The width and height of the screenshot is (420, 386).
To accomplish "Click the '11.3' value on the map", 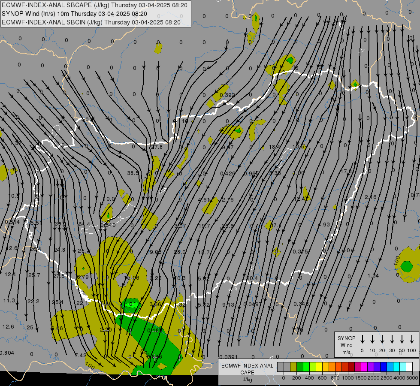I will pos(9,301).
